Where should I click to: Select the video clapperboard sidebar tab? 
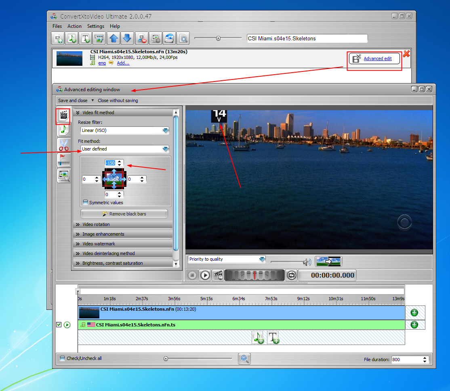(63, 115)
